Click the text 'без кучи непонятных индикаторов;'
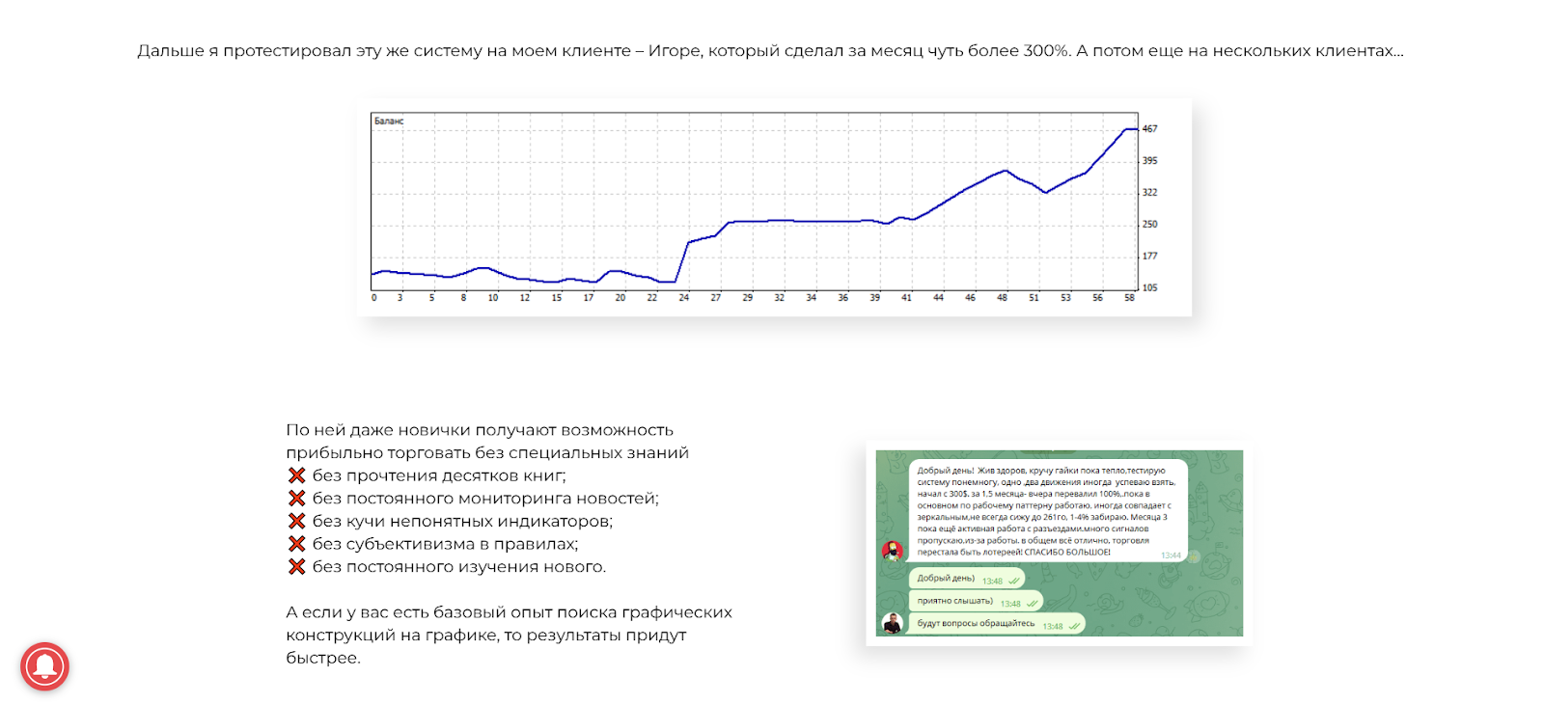 [x=462, y=522]
